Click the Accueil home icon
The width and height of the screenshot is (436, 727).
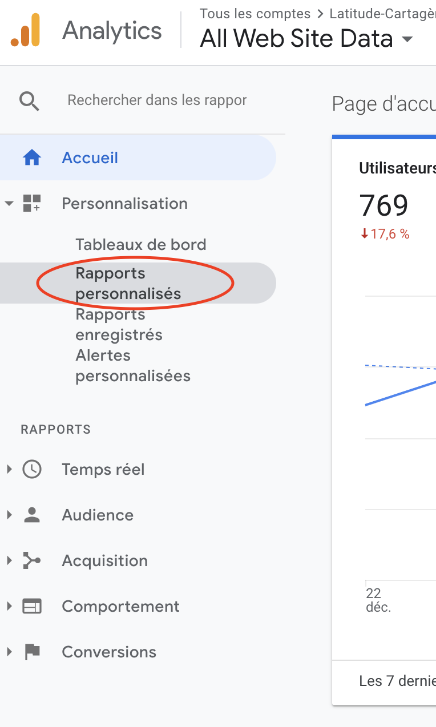[x=31, y=157]
